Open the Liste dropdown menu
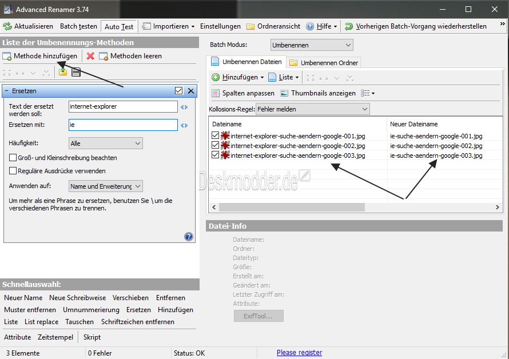The image size is (509, 359). [284, 77]
